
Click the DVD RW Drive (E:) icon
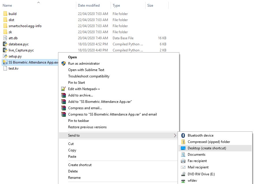[183, 174]
